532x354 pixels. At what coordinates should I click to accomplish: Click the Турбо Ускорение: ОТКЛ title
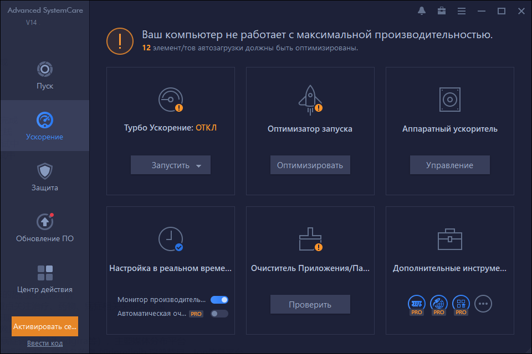pos(170,128)
